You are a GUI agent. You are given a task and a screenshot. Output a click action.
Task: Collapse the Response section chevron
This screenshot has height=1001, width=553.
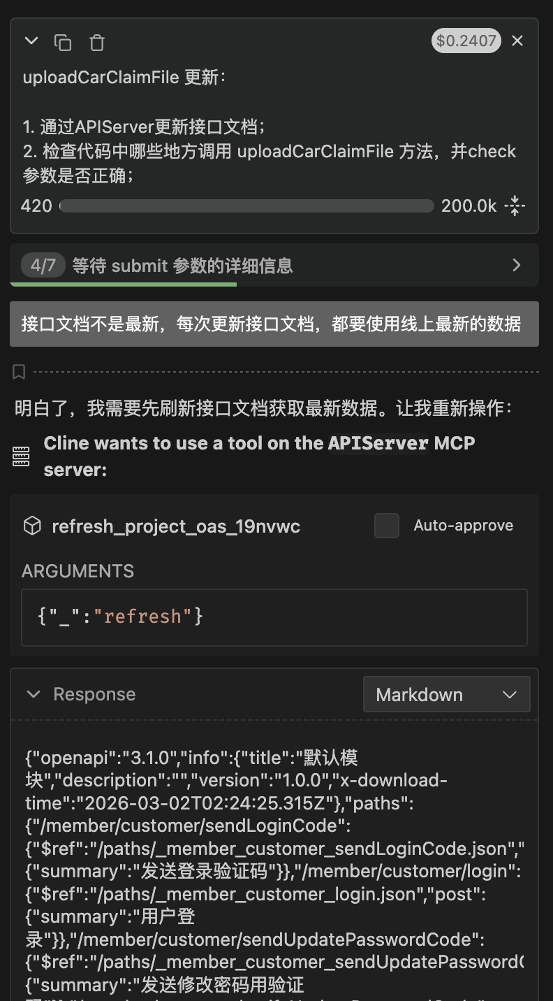33,694
